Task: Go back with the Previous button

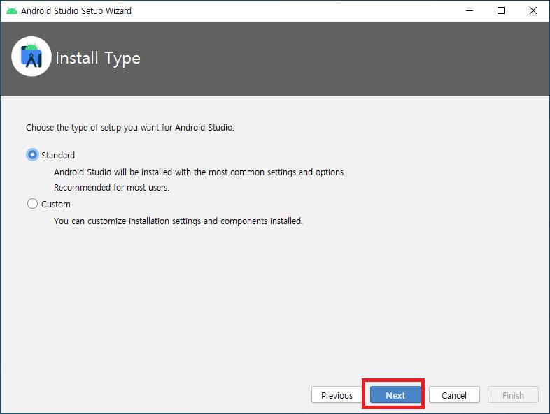Action: point(337,395)
